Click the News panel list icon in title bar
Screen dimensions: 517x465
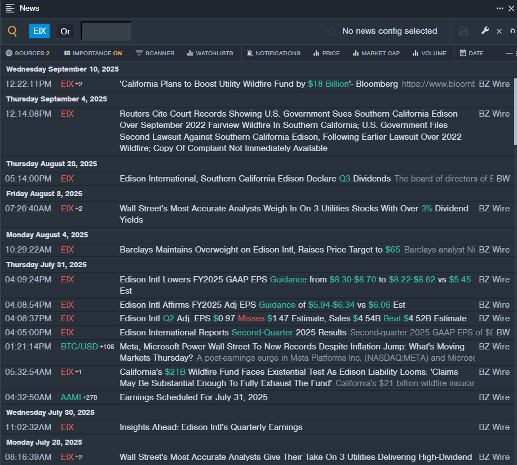coord(10,8)
